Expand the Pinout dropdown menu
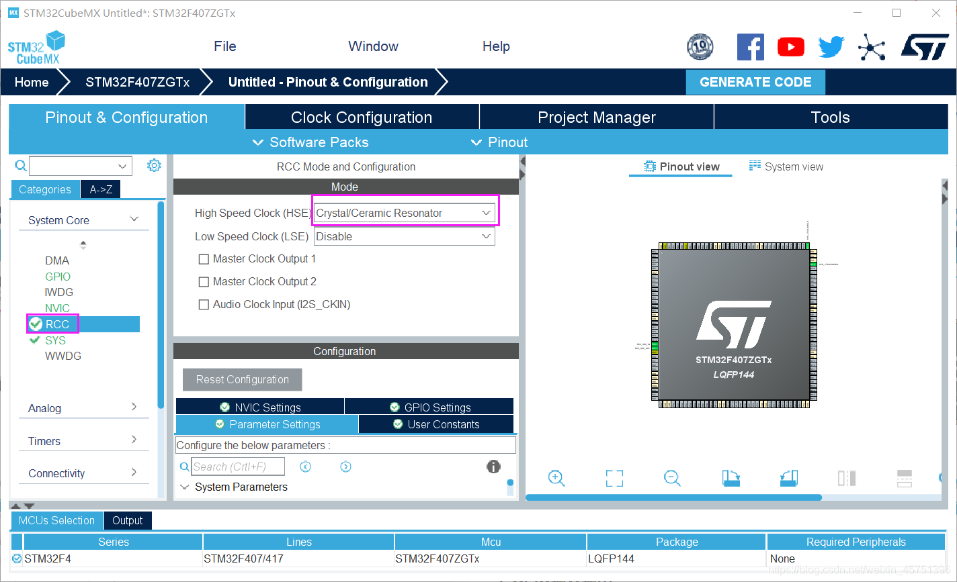957x582 pixels. [x=499, y=142]
